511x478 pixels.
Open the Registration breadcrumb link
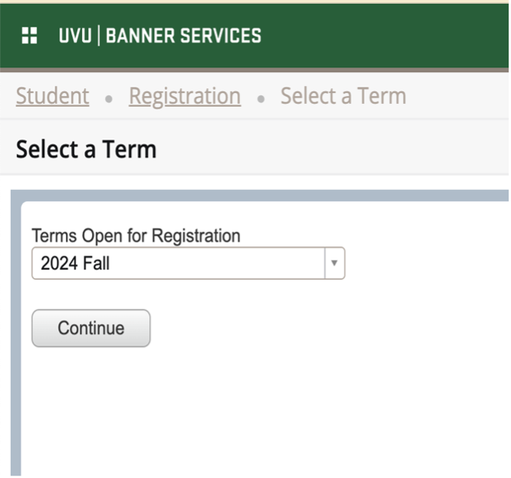pyautogui.click(x=185, y=97)
